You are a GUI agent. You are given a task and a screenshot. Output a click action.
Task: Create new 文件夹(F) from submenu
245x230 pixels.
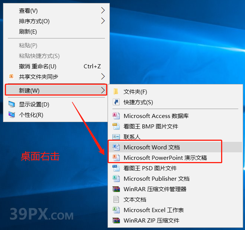(175, 92)
